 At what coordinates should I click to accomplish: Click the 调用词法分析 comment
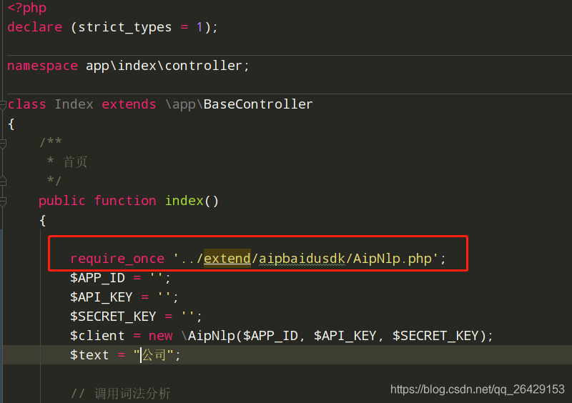click(132, 394)
